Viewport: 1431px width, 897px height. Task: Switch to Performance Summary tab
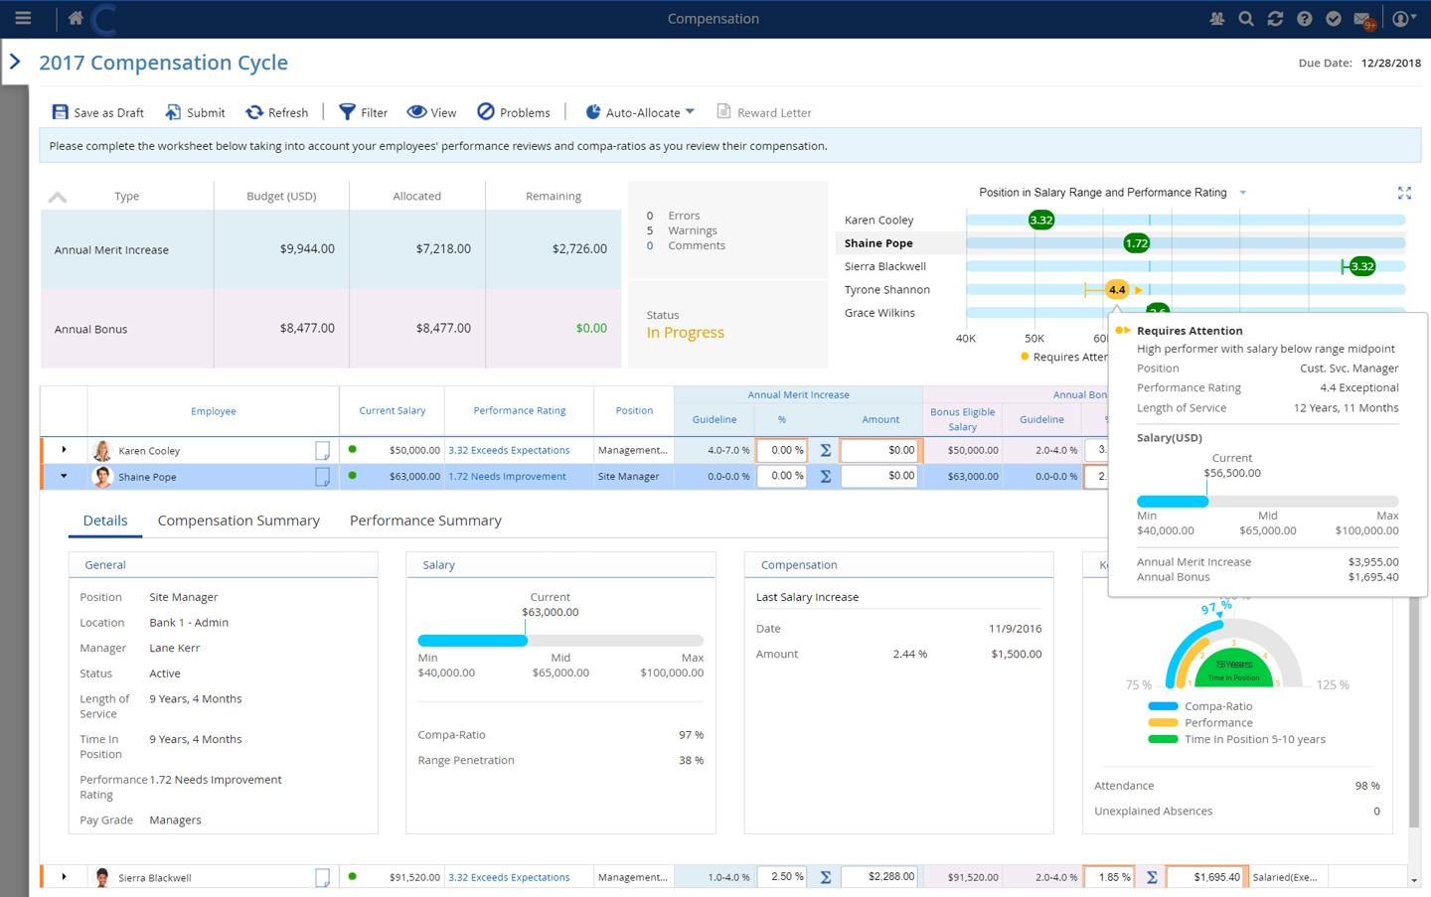click(425, 521)
